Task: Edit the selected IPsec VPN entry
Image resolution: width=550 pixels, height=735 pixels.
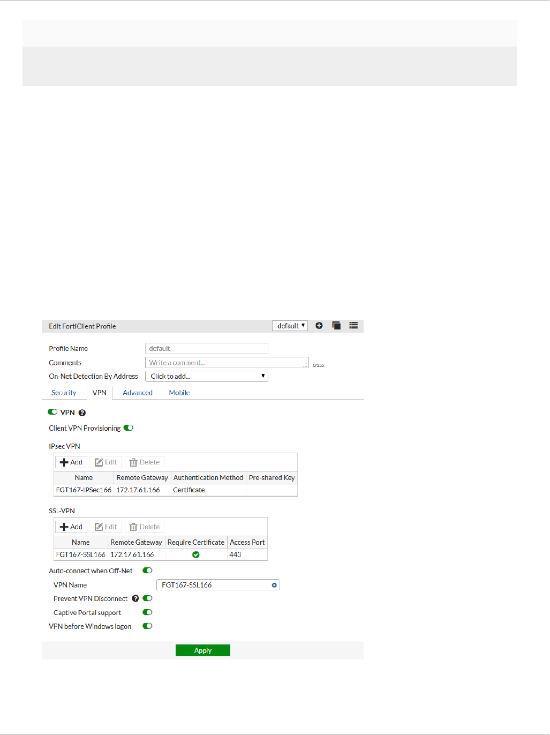Action: 106,462
